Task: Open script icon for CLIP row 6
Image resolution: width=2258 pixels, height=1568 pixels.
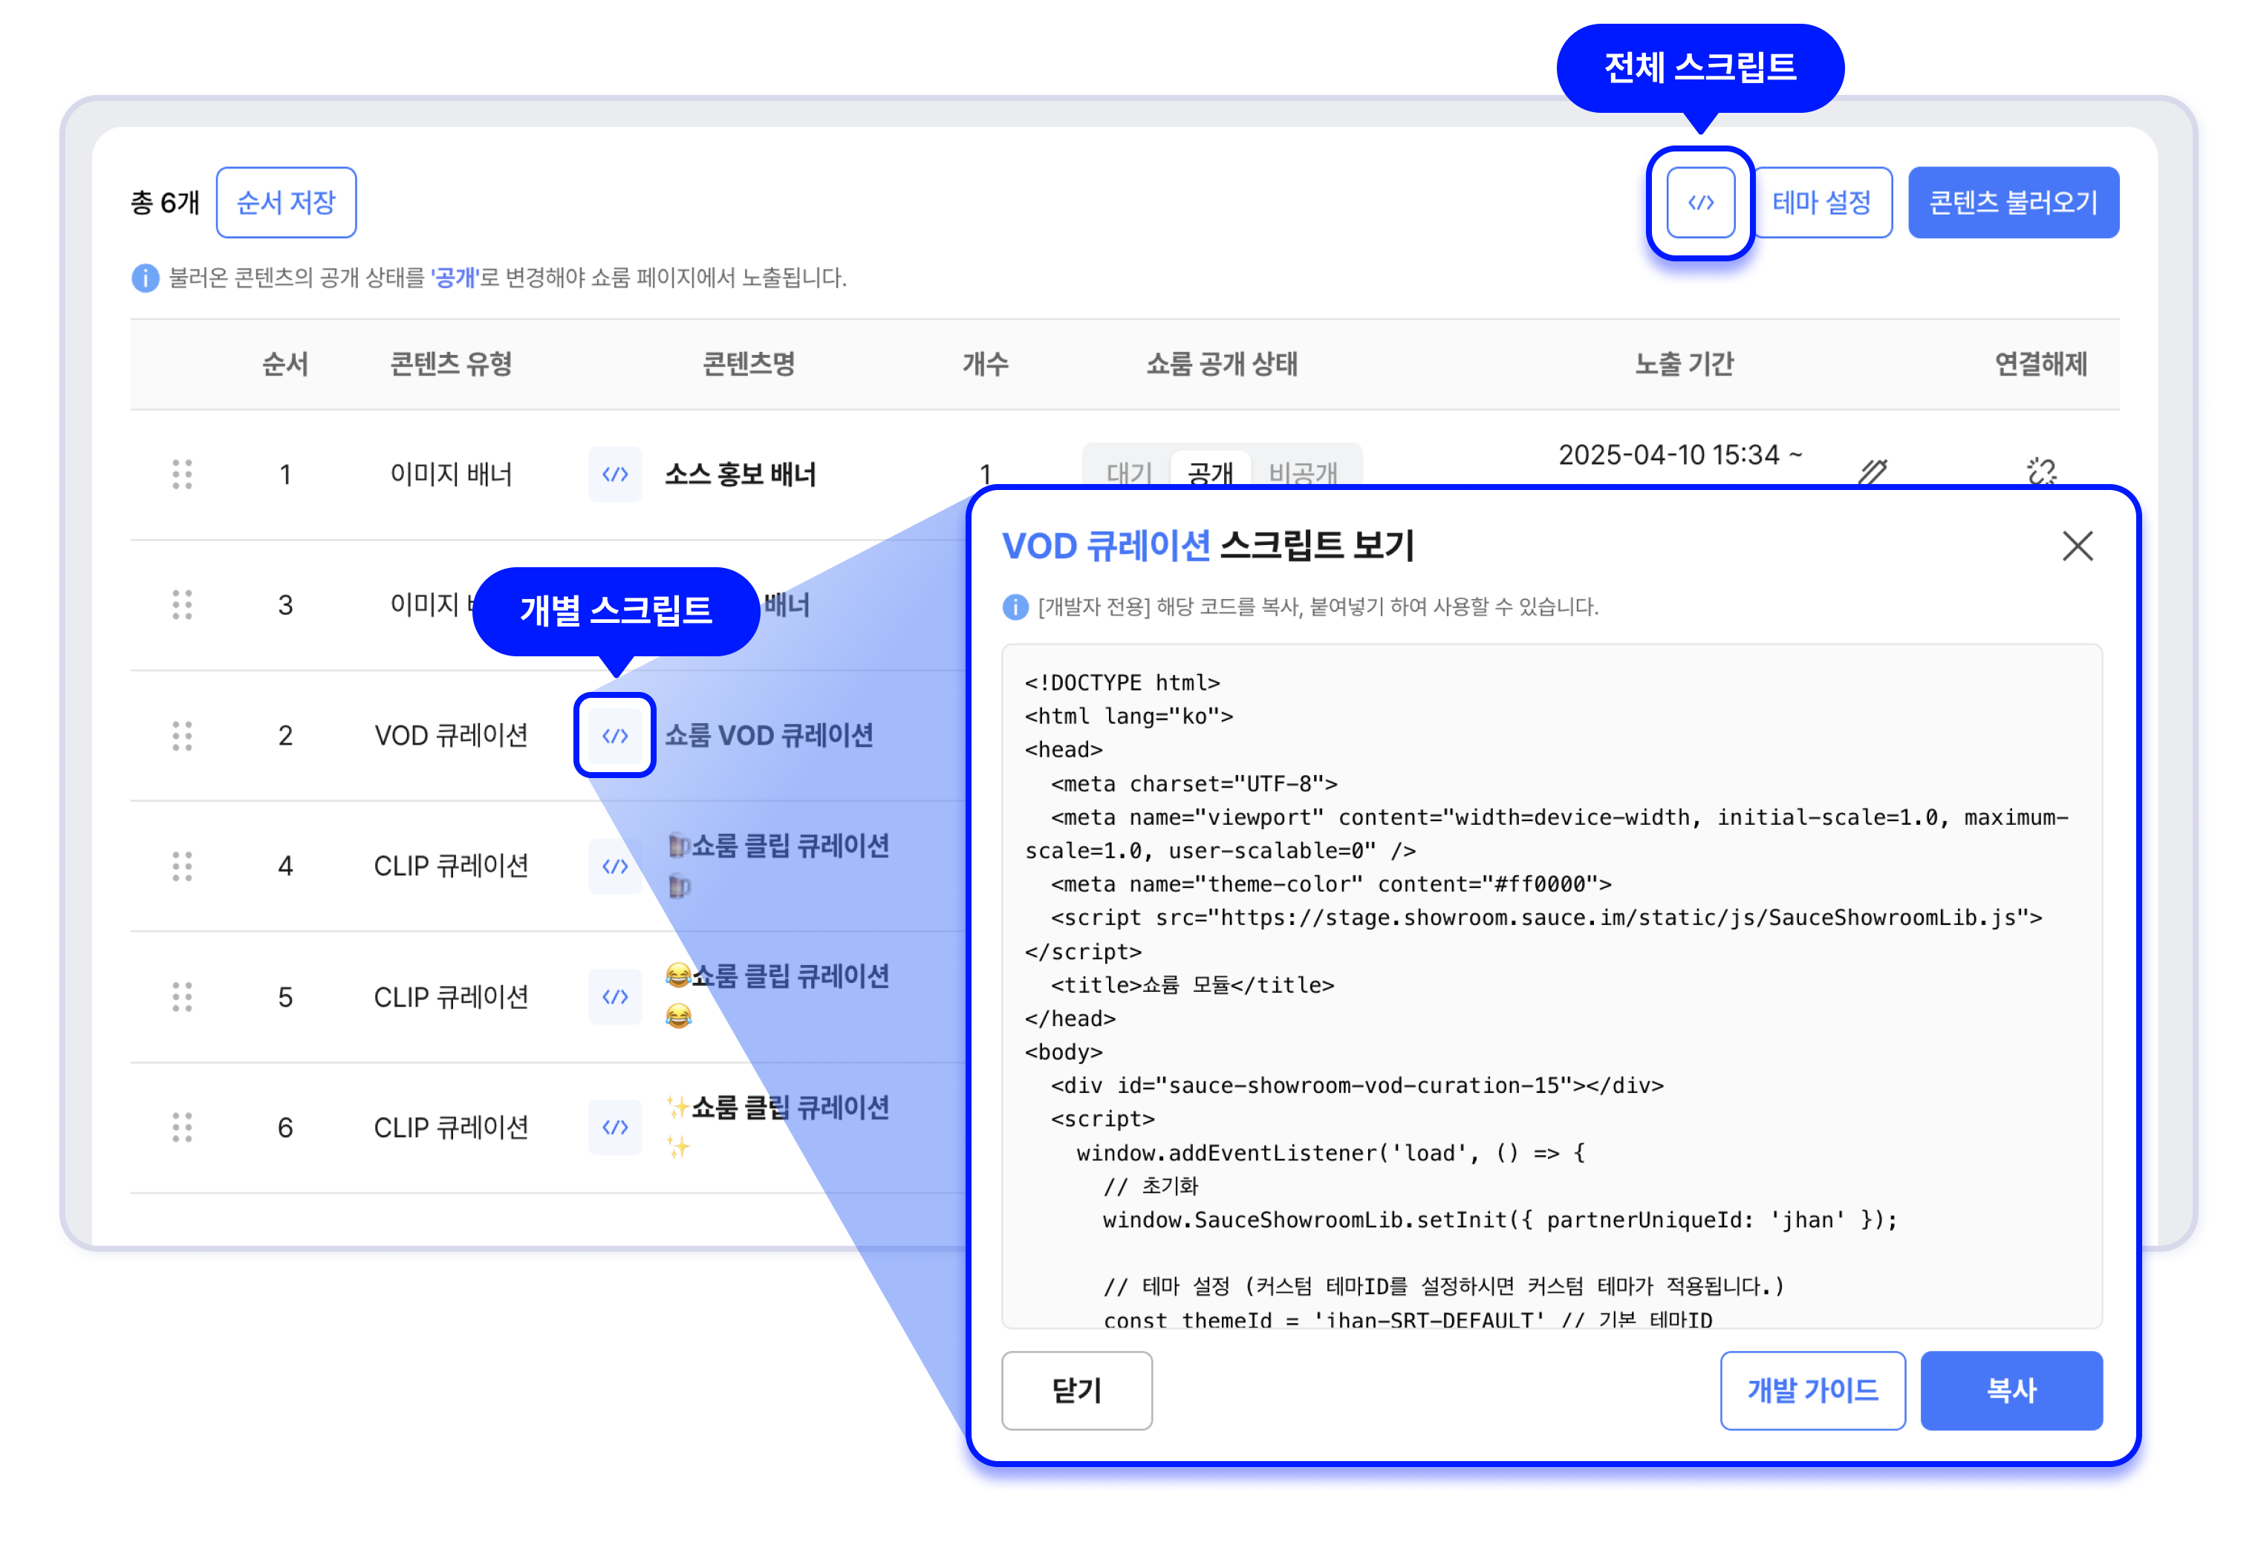Action: [x=614, y=1127]
